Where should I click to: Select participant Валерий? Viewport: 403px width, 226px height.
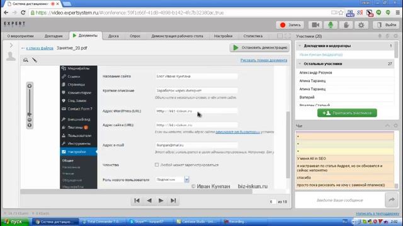307,97
